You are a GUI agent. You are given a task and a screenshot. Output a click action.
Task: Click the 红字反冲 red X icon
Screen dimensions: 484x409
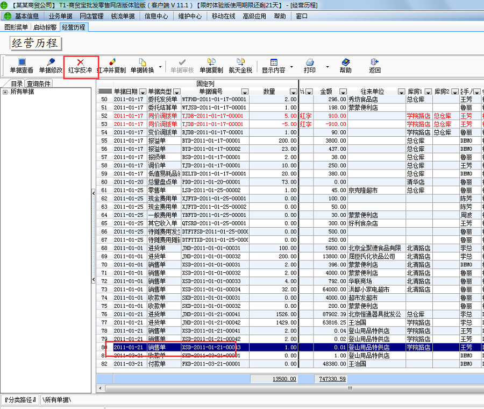[80, 62]
